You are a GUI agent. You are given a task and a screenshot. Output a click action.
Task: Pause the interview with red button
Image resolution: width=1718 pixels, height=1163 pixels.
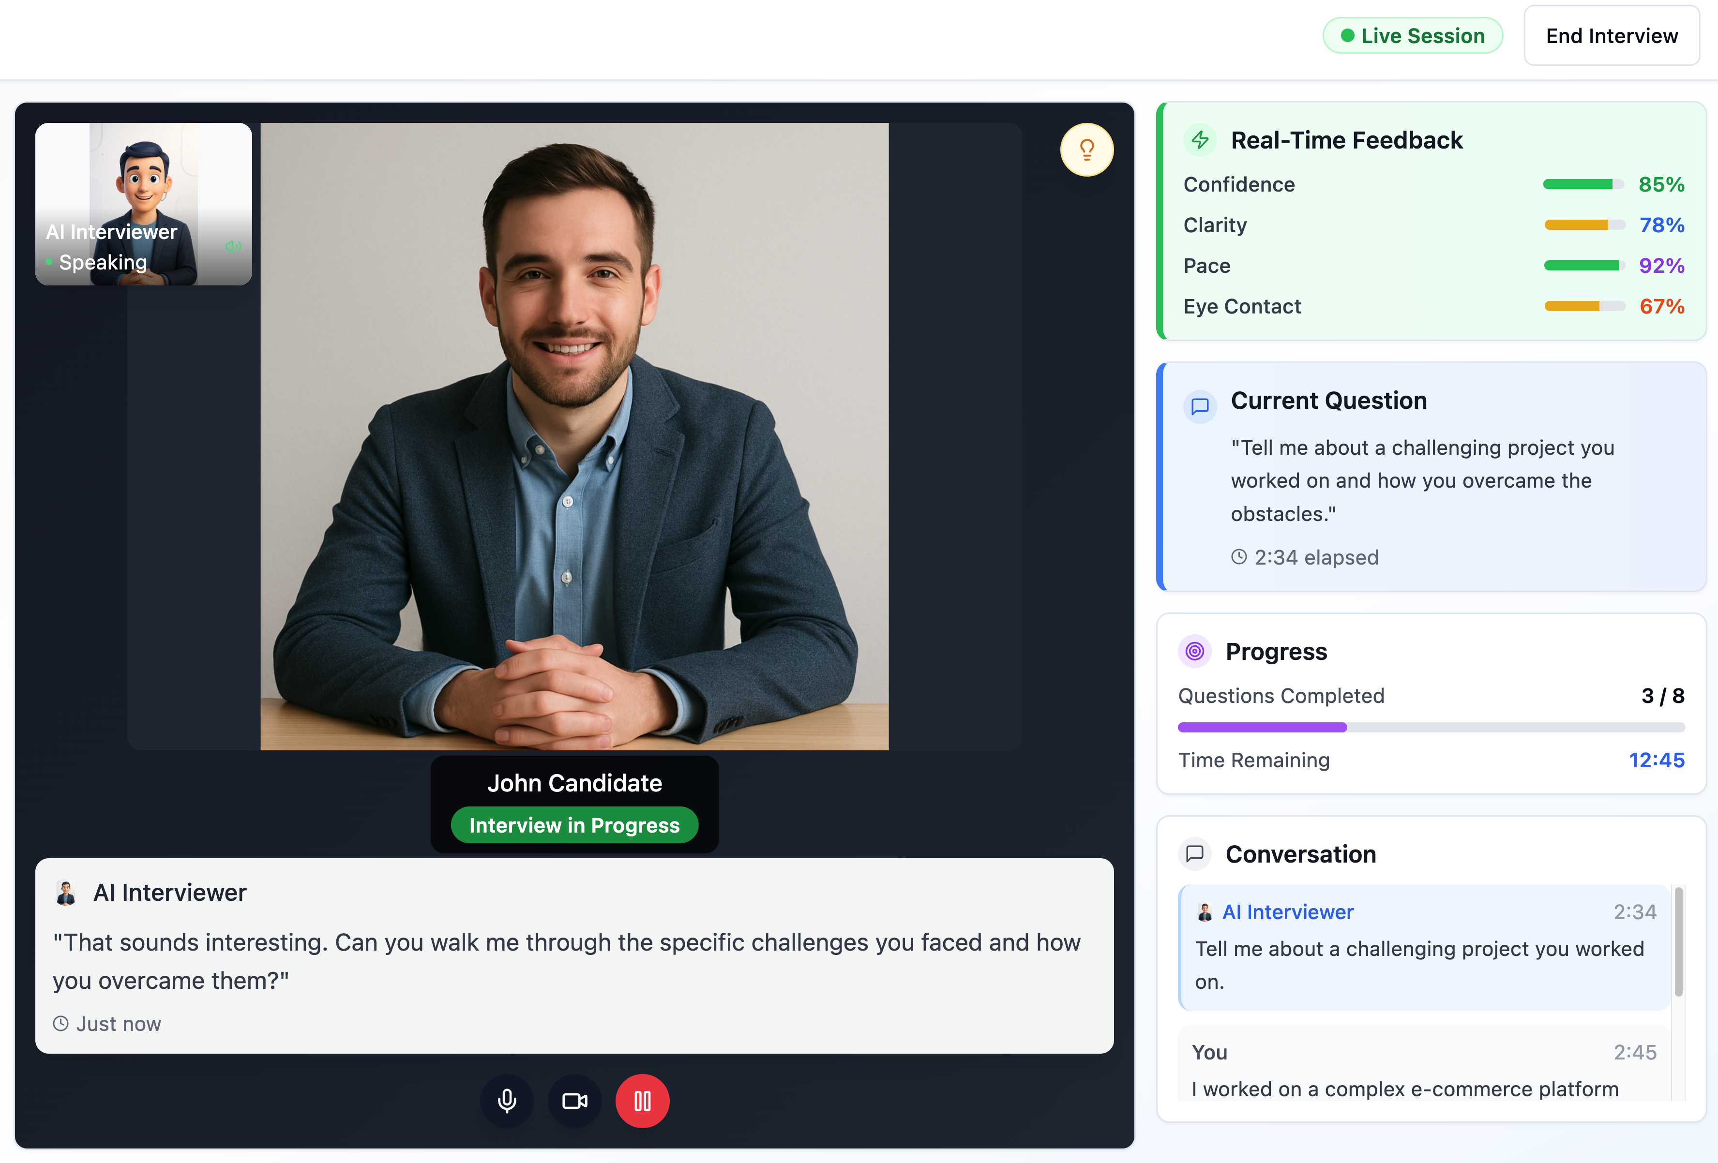click(642, 1100)
